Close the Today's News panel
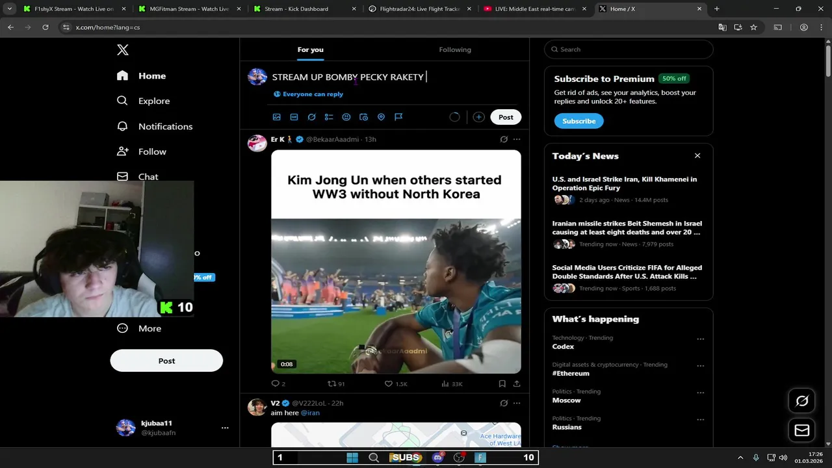Screen dimensions: 832x468 (697, 156)
